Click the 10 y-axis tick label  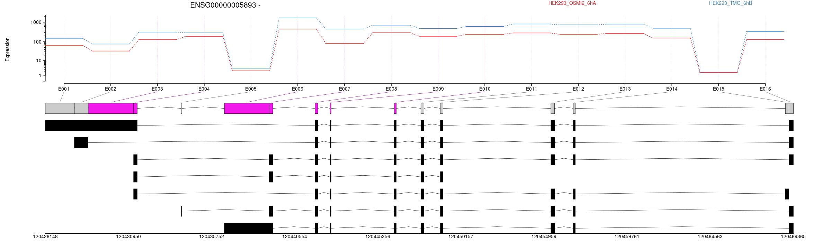click(x=39, y=60)
